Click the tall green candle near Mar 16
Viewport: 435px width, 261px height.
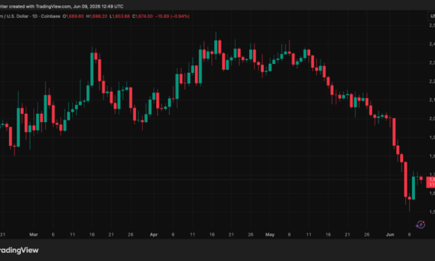point(92,69)
